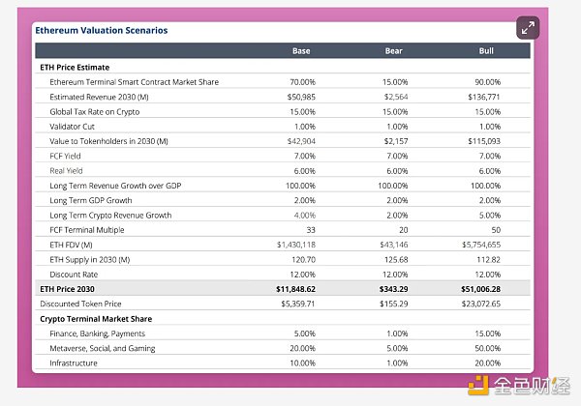Screen dimensions: 581x406
Task: Select the Bear column header
Action: 394,51
